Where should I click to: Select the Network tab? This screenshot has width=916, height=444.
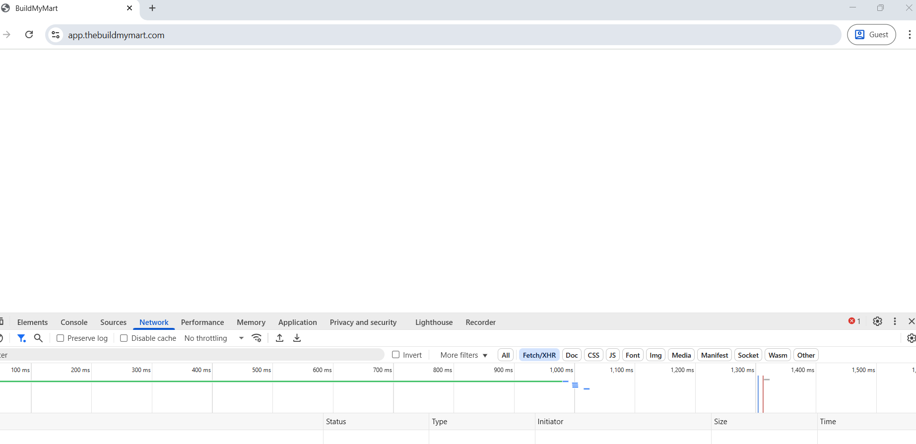pyautogui.click(x=154, y=322)
